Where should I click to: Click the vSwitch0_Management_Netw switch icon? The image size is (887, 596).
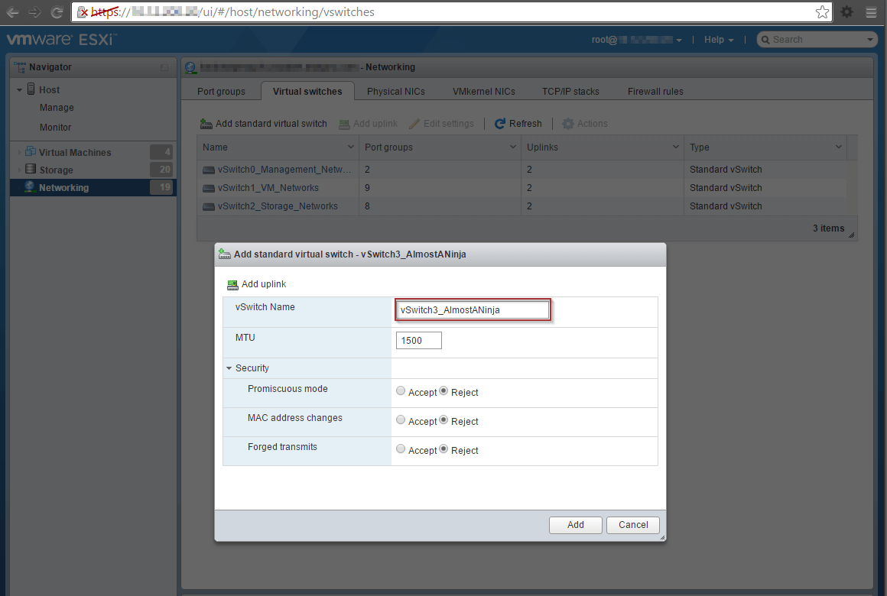tap(207, 169)
